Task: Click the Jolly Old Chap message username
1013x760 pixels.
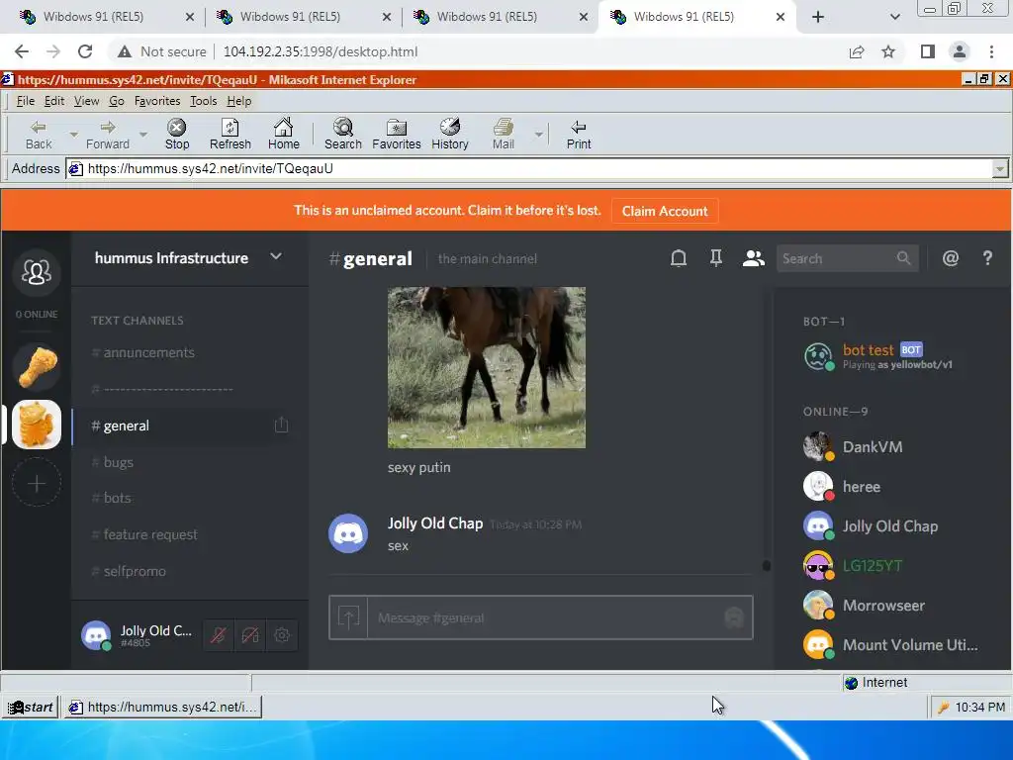Action: pyautogui.click(x=435, y=523)
